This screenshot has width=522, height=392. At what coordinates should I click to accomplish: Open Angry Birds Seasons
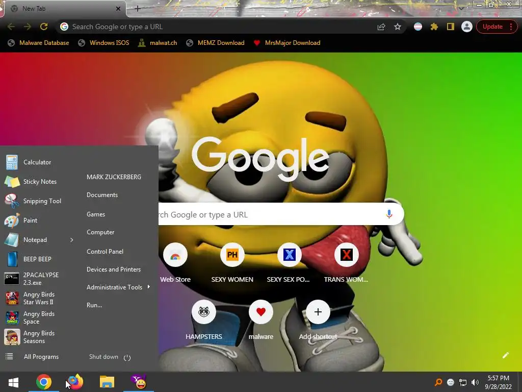tap(39, 337)
